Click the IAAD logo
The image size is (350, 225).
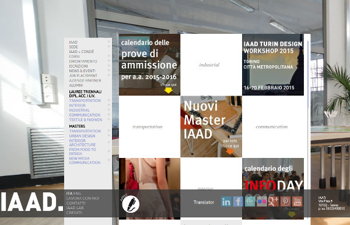pos(32,202)
